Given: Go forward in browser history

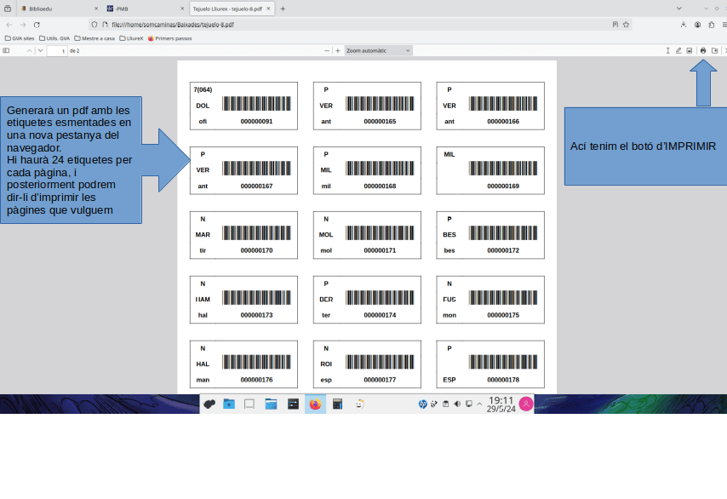Looking at the screenshot, I should coord(23,25).
